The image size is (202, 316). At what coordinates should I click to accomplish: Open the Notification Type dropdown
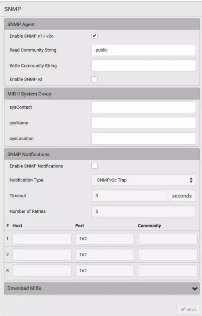[144, 180]
